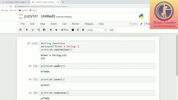Click the Jupyter logo
Viewport: 178px width, 100px height.
[28, 16]
